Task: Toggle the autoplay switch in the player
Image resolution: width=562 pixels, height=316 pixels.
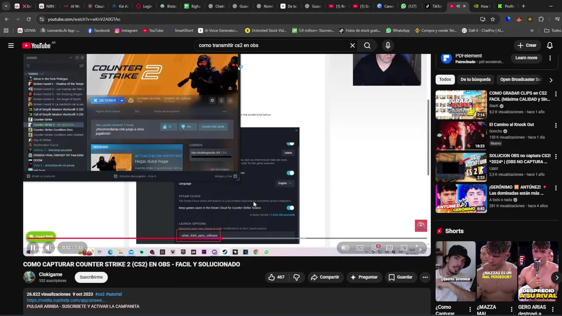Action: pyautogui.click(x=345, y=248)
